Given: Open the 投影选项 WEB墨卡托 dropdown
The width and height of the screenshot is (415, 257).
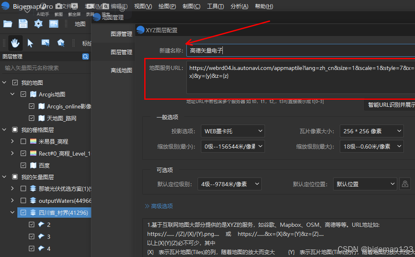Looking at the screenshot, I should pos(233,131).
